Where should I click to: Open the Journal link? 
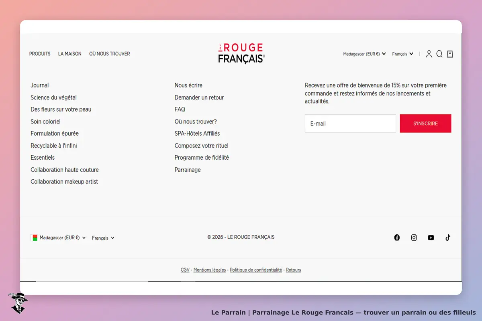40,85
